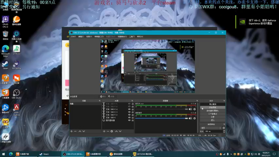Lock the 显示器采集 source
This screenshot has width=279, height=157.
(x=133, y=120)
